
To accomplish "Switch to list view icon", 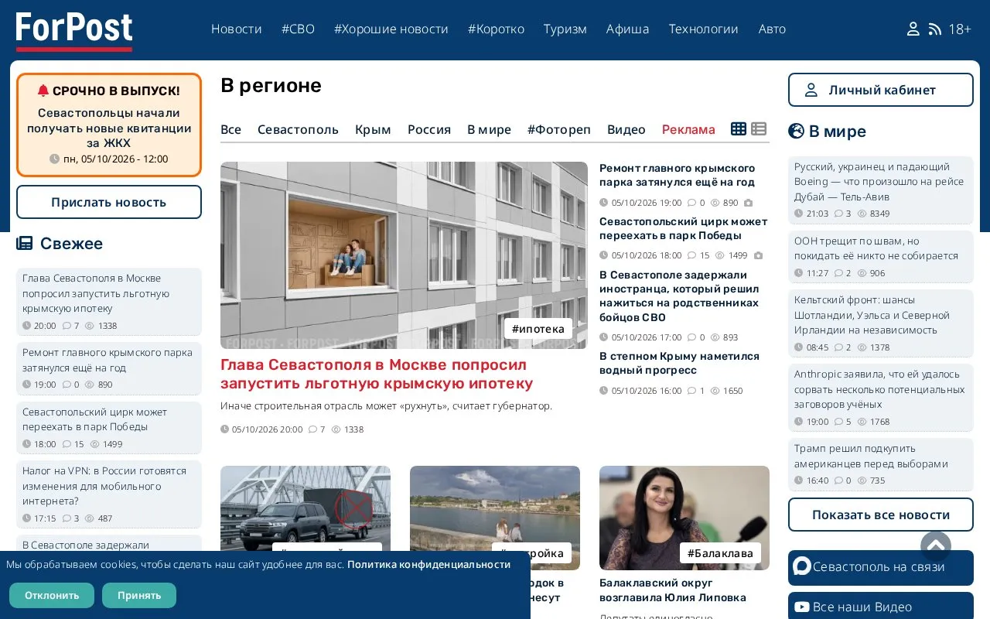I will coord(759,128).
